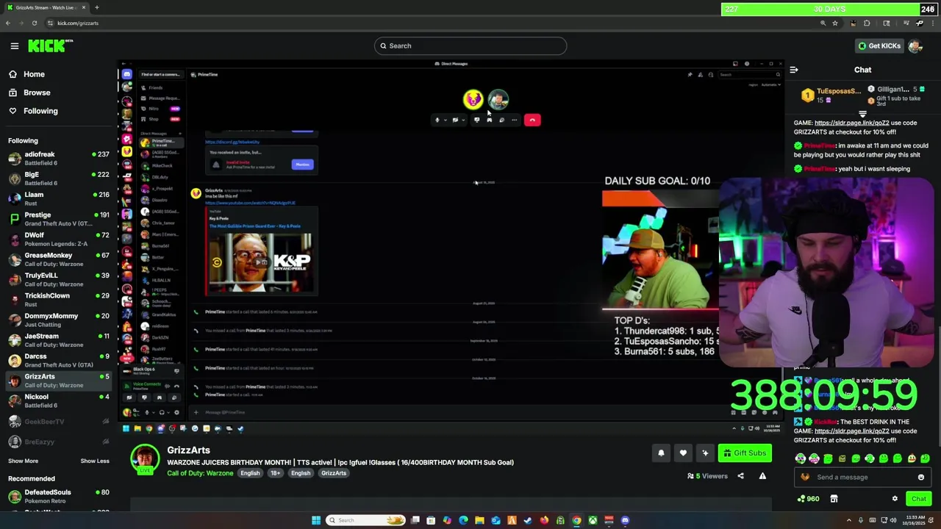Open the chat shop icon
The width and height of the screenshot is (941, 529).
(834, 499)
